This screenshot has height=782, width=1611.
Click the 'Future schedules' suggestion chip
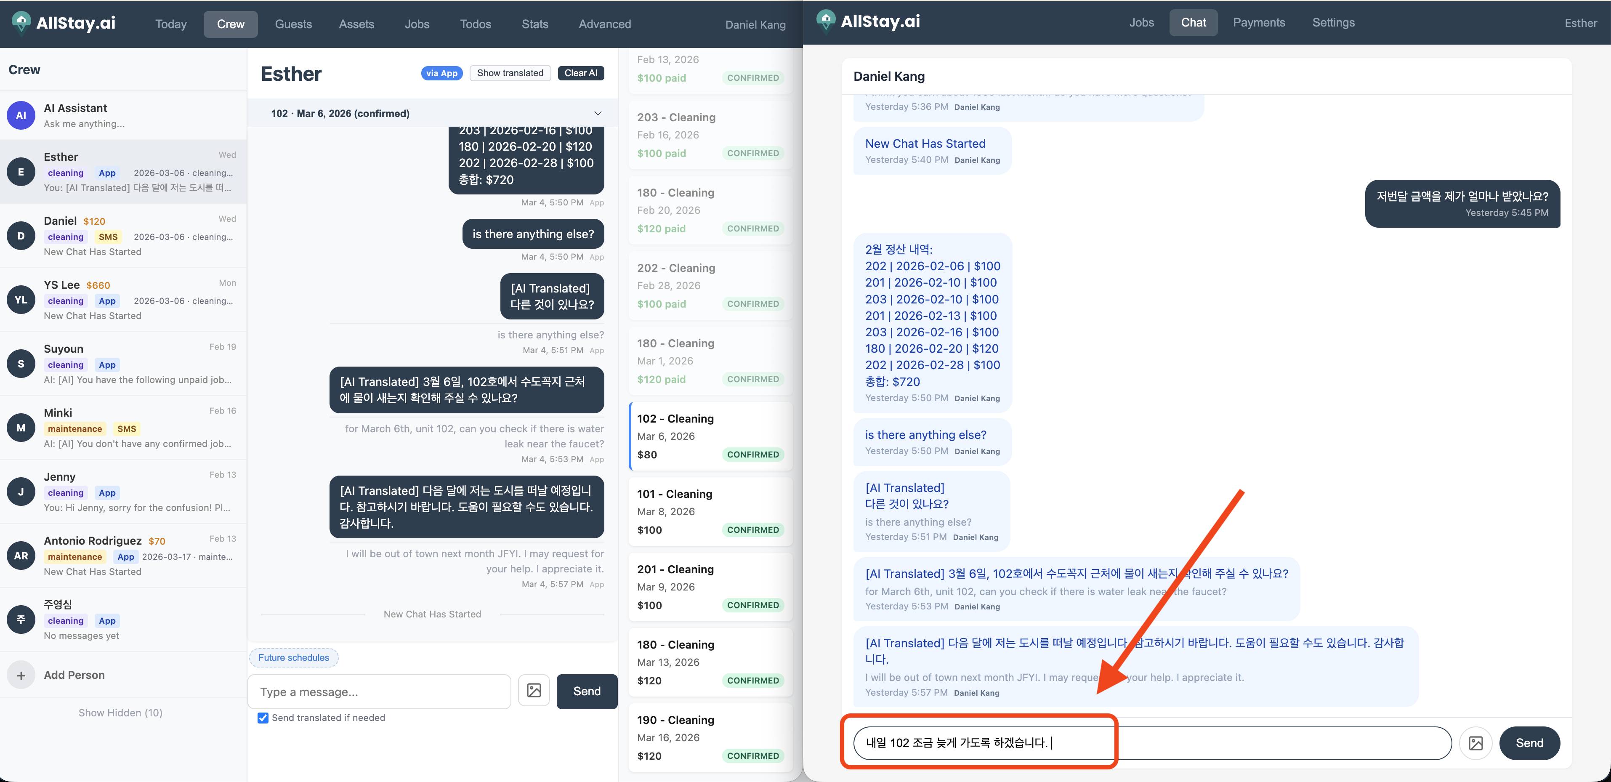[x=293, y=657]
